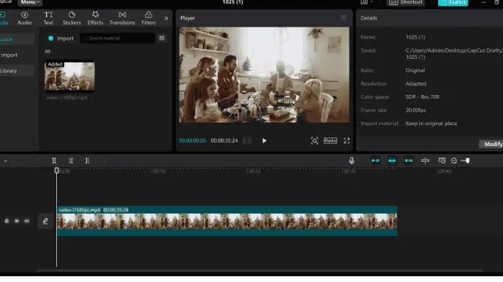
Task: Open the Filters panel
Action: [x=148, y=18]
